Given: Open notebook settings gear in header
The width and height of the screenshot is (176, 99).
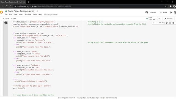Looking at the screenshot, I should (x=171, y=12).
